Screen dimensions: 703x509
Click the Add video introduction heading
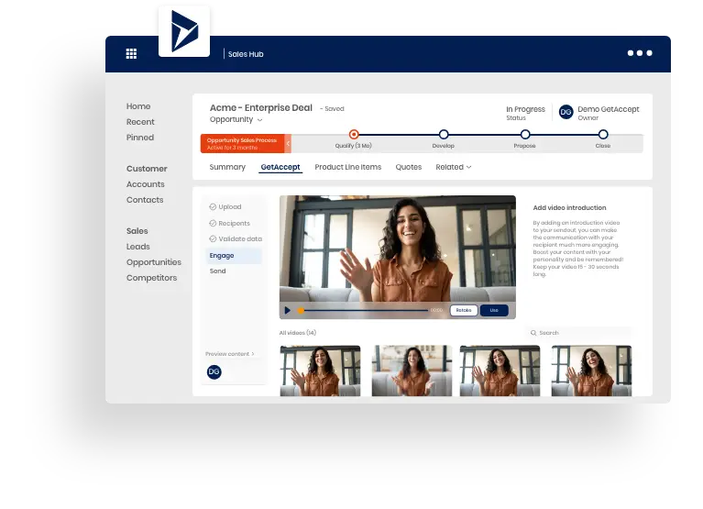point(569,207)
